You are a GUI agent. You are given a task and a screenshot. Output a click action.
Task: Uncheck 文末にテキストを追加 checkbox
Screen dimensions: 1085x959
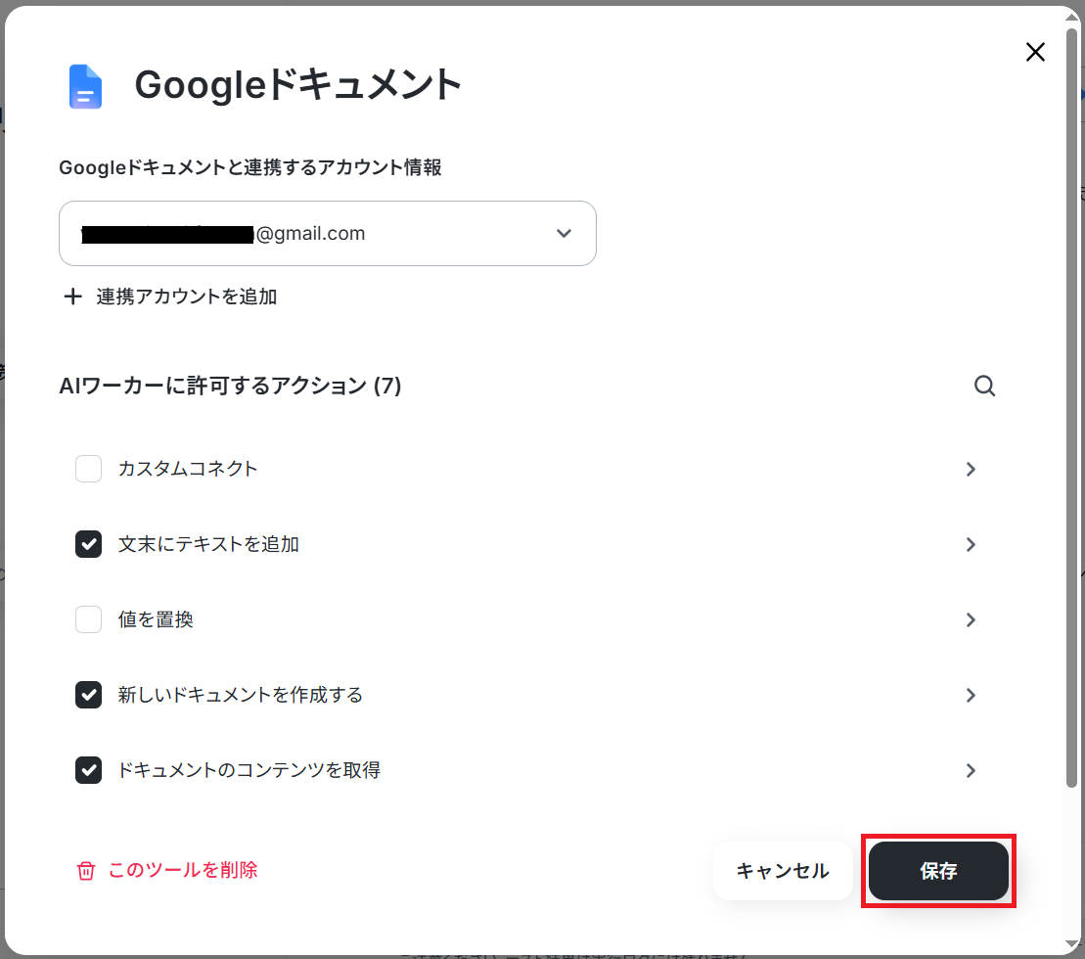click(89, 544)
